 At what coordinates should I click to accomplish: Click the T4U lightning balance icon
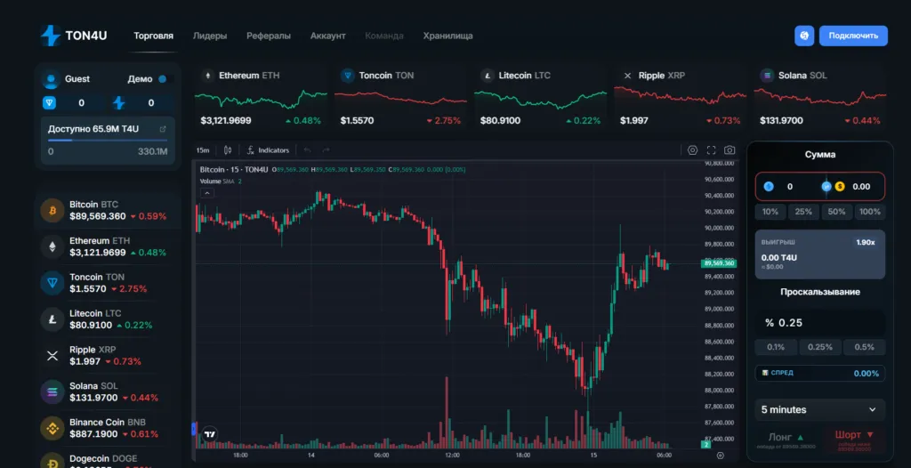coord(118,103)
